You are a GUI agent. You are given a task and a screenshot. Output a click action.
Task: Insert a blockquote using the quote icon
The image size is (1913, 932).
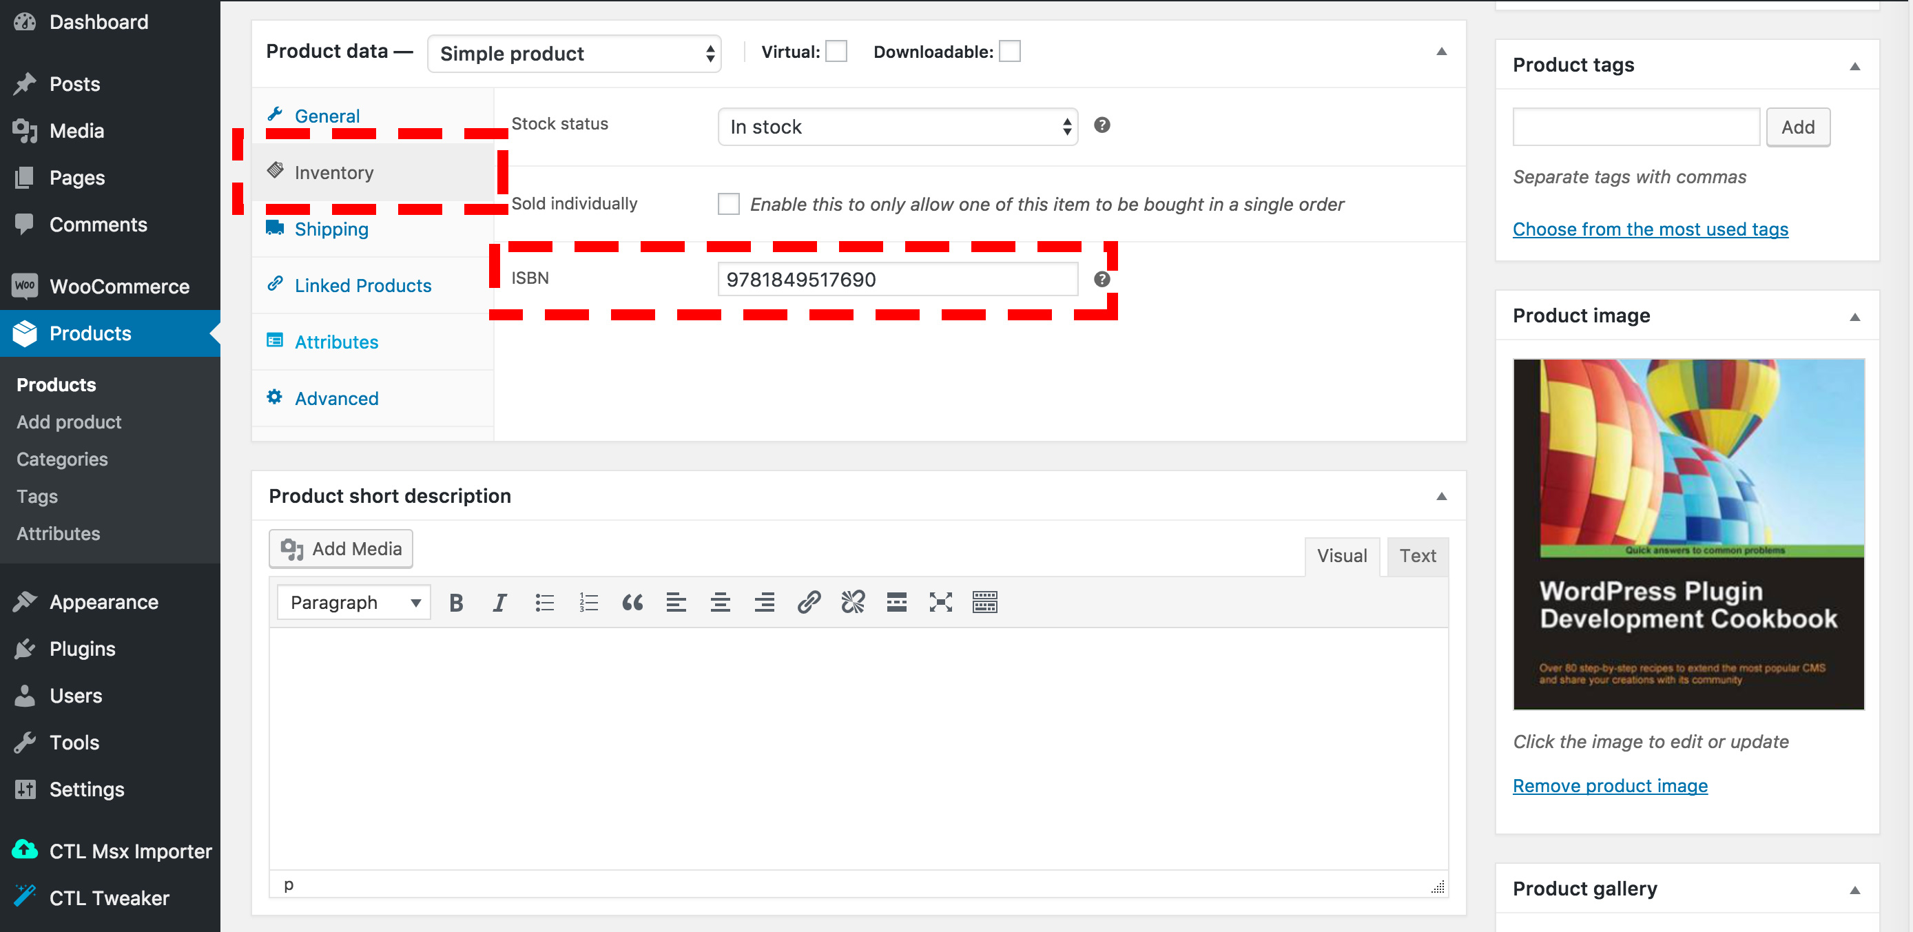click(x=632, y=602)
